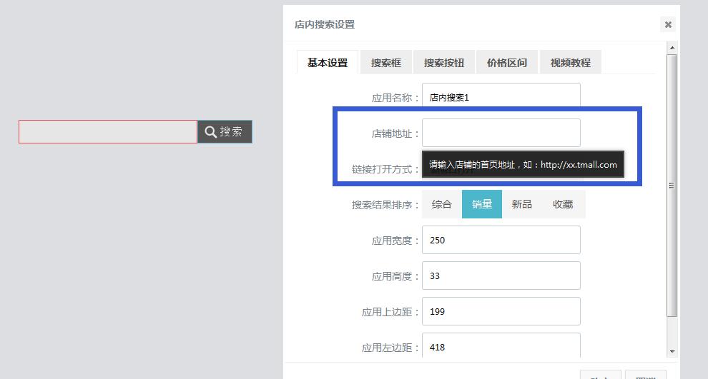
Task: Select 新品 sort order
Action: [521, 204]
